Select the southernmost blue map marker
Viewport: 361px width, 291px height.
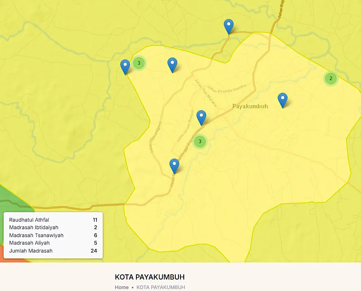click(x=174, y=166)
